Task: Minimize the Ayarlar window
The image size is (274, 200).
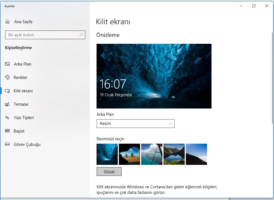Action: (x=241, y=6)
